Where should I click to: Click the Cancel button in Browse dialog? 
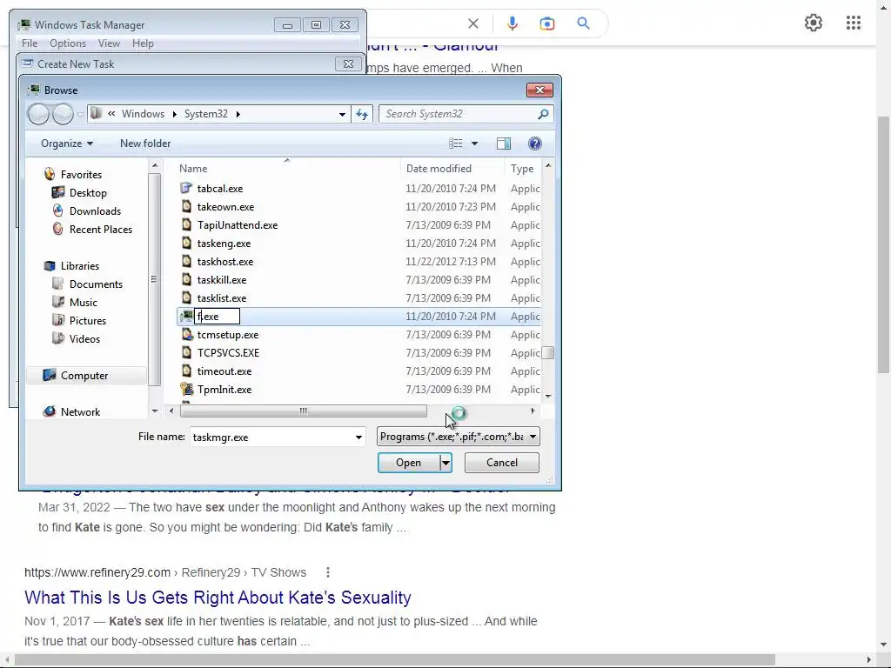pyautogui.click(x=502, y=463)
